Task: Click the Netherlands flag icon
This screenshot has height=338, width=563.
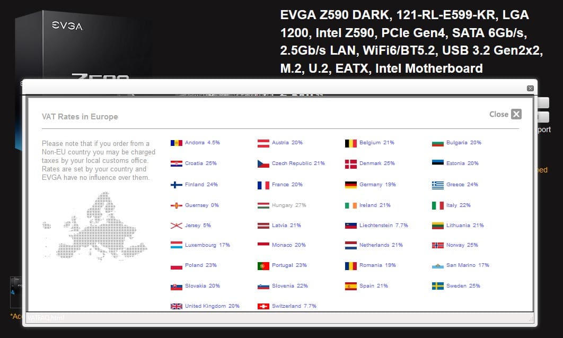Action: pos(351,245)
